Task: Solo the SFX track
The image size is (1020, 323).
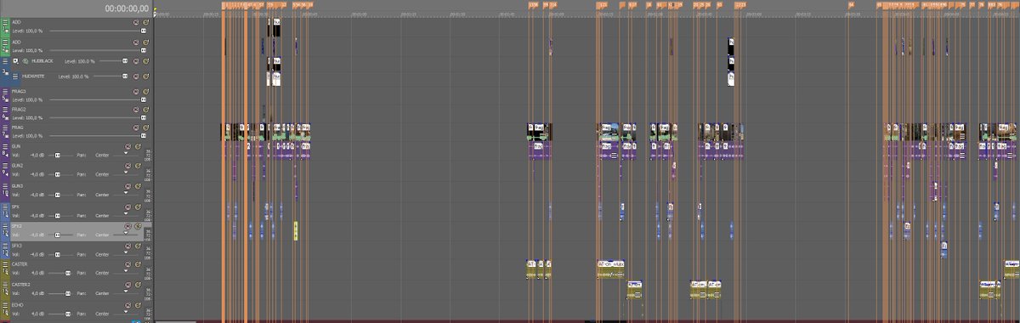Action: coord(138,207)
